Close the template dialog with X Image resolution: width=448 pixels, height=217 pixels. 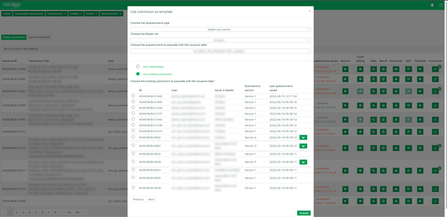click(x=309, y=11)
